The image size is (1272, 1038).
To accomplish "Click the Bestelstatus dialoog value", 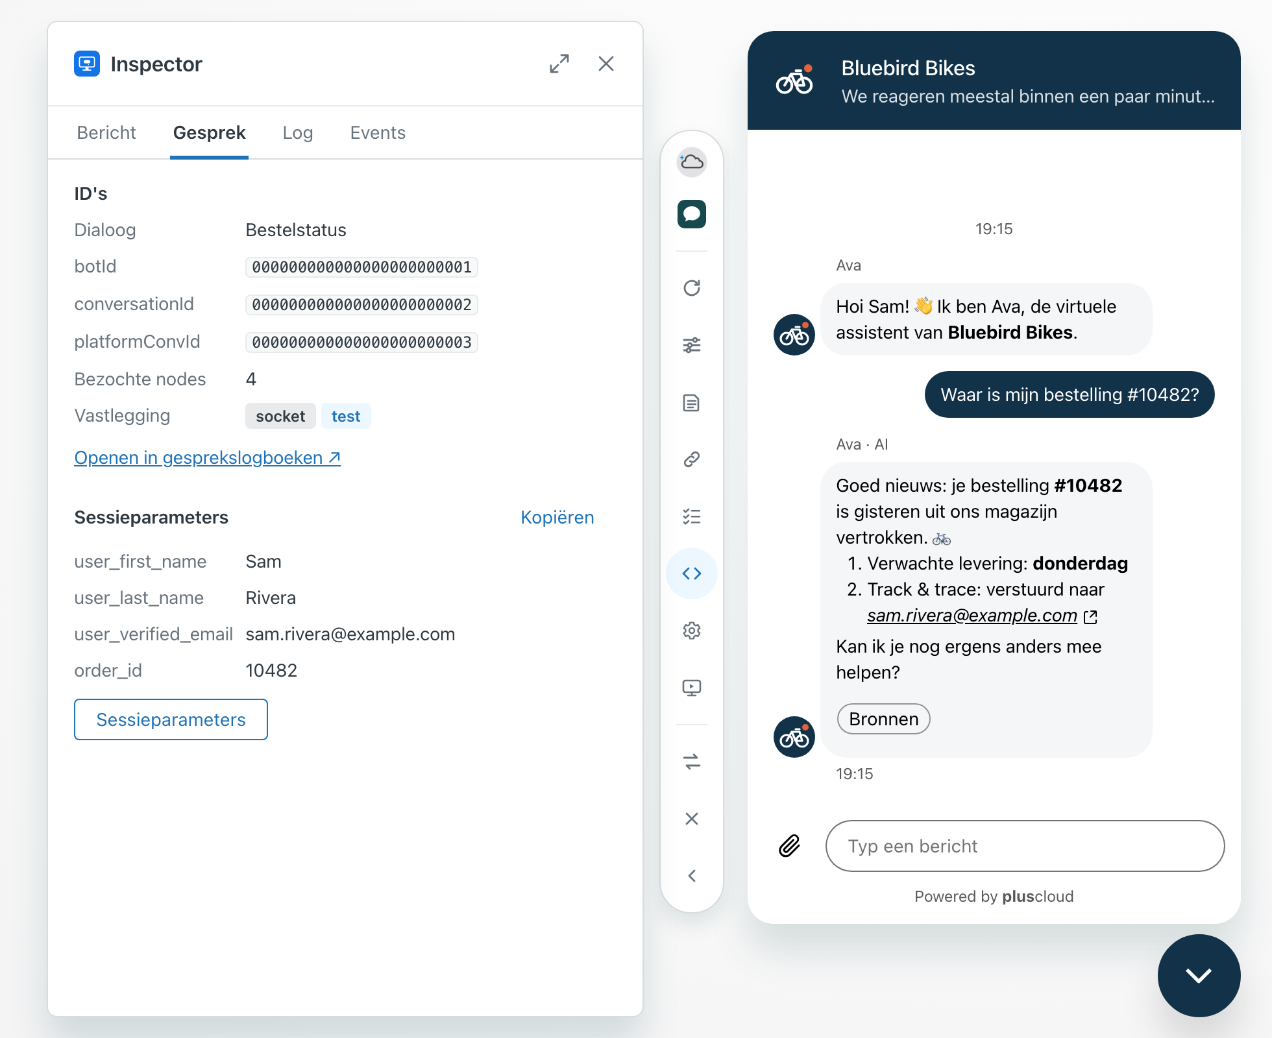I will 296,230.
